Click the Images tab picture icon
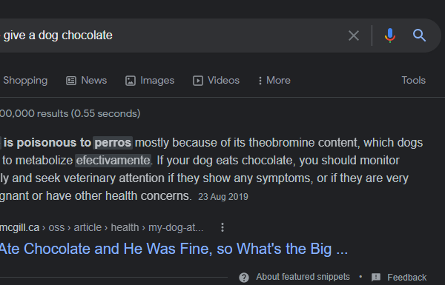Viewport: 445px width, 285px height. point(131,81)
